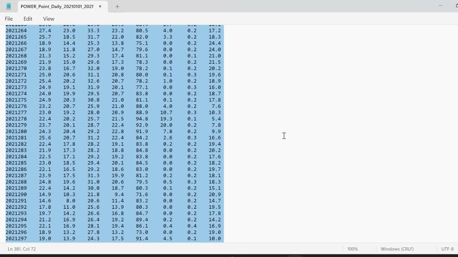Click value 0.4 in third-last column of row 2021295
Viewport: 458px width, 257px height.
tap(167, 226)
